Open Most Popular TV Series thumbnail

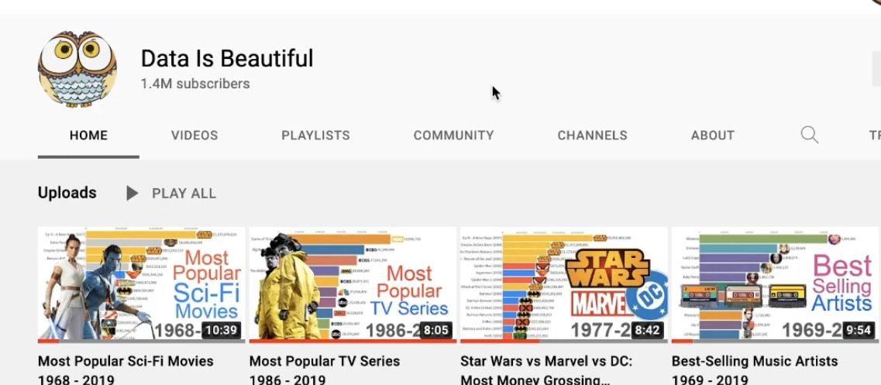353,284
